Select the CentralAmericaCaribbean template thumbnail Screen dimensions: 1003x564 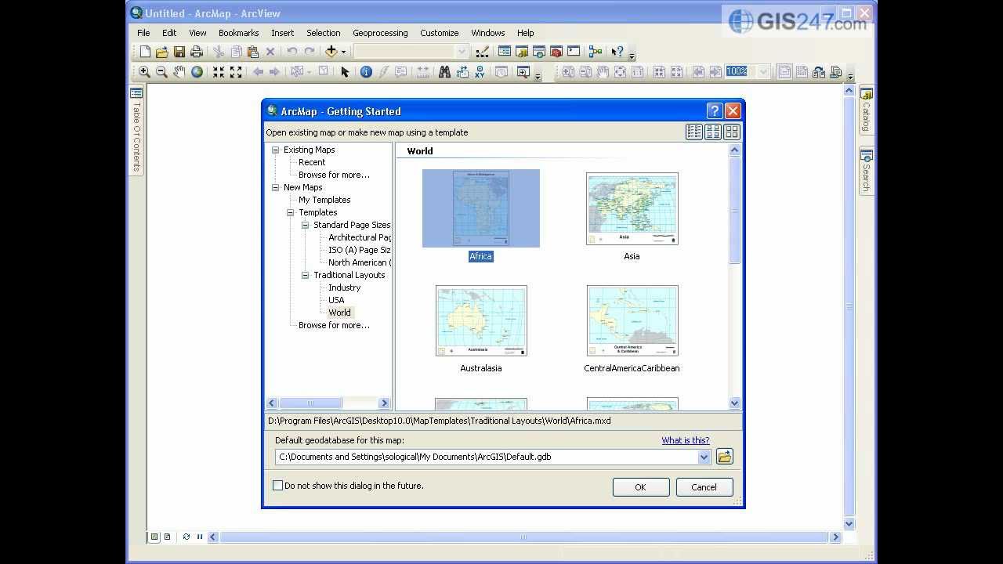pos(632,320)
